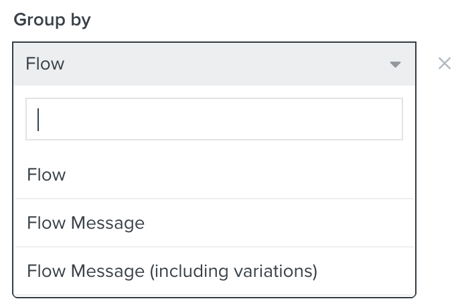454x305 pixels.
Task: Click inside the dropdown search text field
Action: 214,119
